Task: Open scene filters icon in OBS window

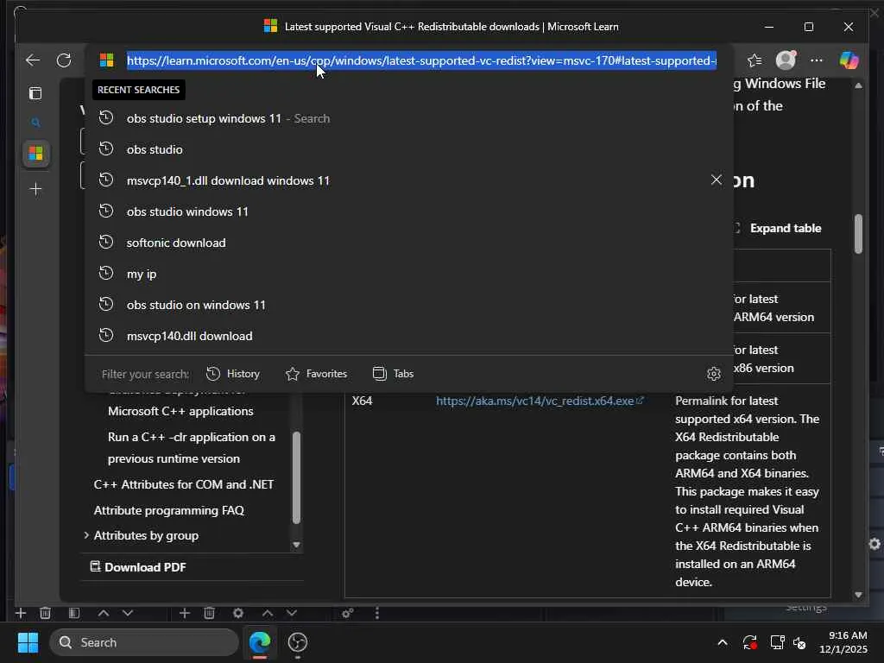Action: click(74, 613)
